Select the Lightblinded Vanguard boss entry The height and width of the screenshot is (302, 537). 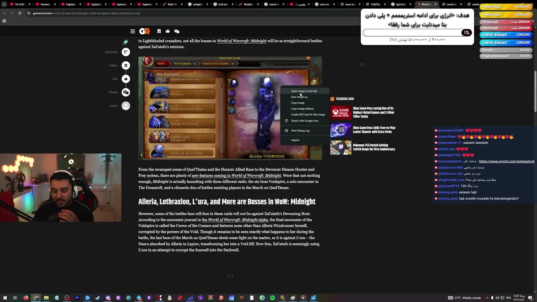pyautogui.click(x=182, y=138)
